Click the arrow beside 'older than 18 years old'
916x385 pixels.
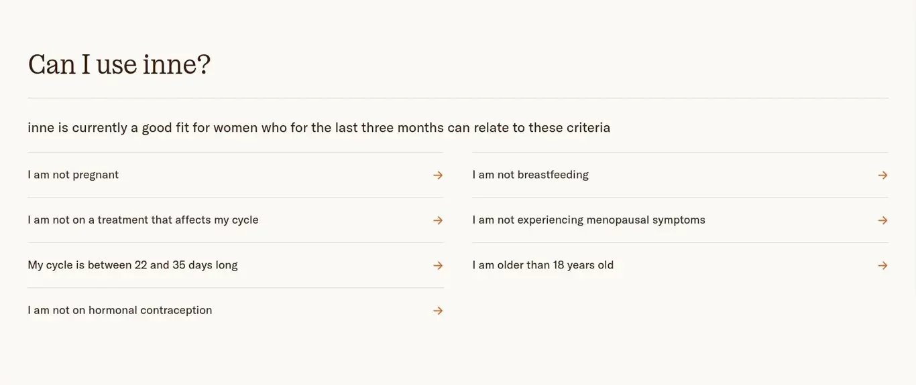click(882, 265)
